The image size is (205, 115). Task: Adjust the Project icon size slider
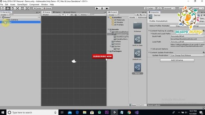pos(141,105)
